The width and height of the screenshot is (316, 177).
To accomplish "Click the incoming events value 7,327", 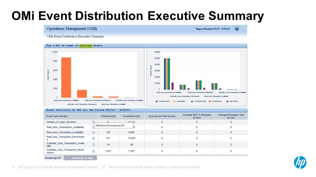I will (x=131, y=151).
